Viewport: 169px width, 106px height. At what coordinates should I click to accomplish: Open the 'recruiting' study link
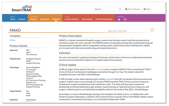pyautogui.click(x=100, y=69)
